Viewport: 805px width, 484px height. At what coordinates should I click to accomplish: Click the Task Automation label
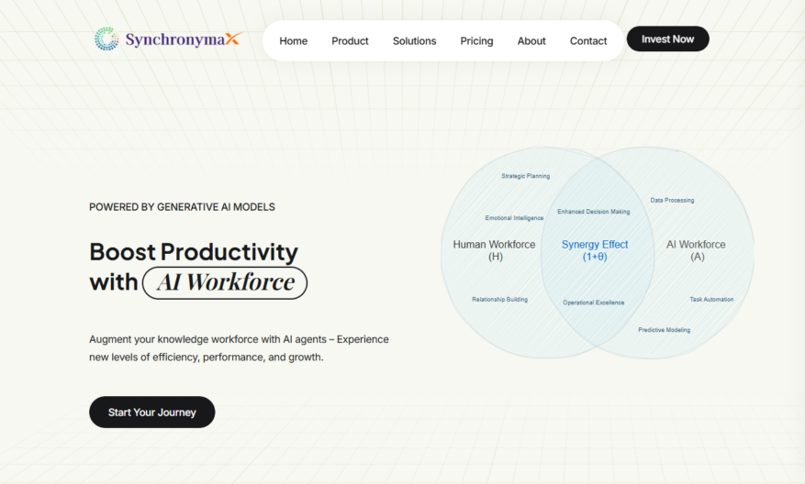(711, 299)
